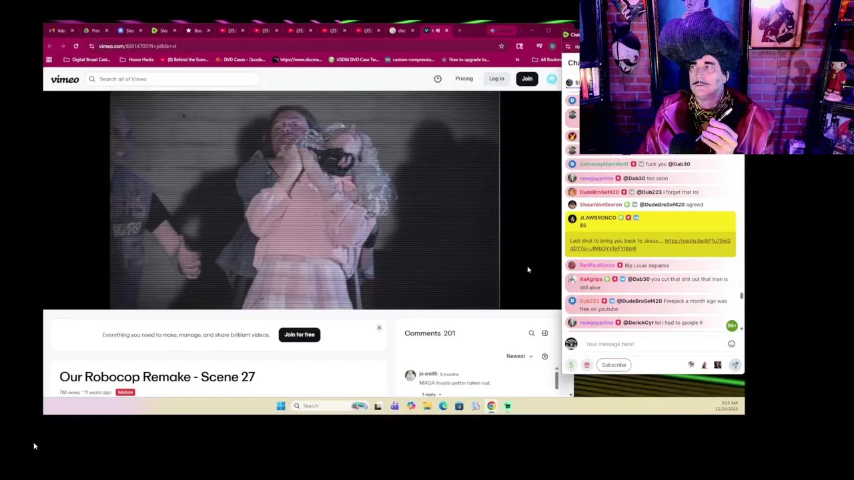This screenshot has height=480, width=854.
Task: Click the Log in button
Action: (496, 79)
